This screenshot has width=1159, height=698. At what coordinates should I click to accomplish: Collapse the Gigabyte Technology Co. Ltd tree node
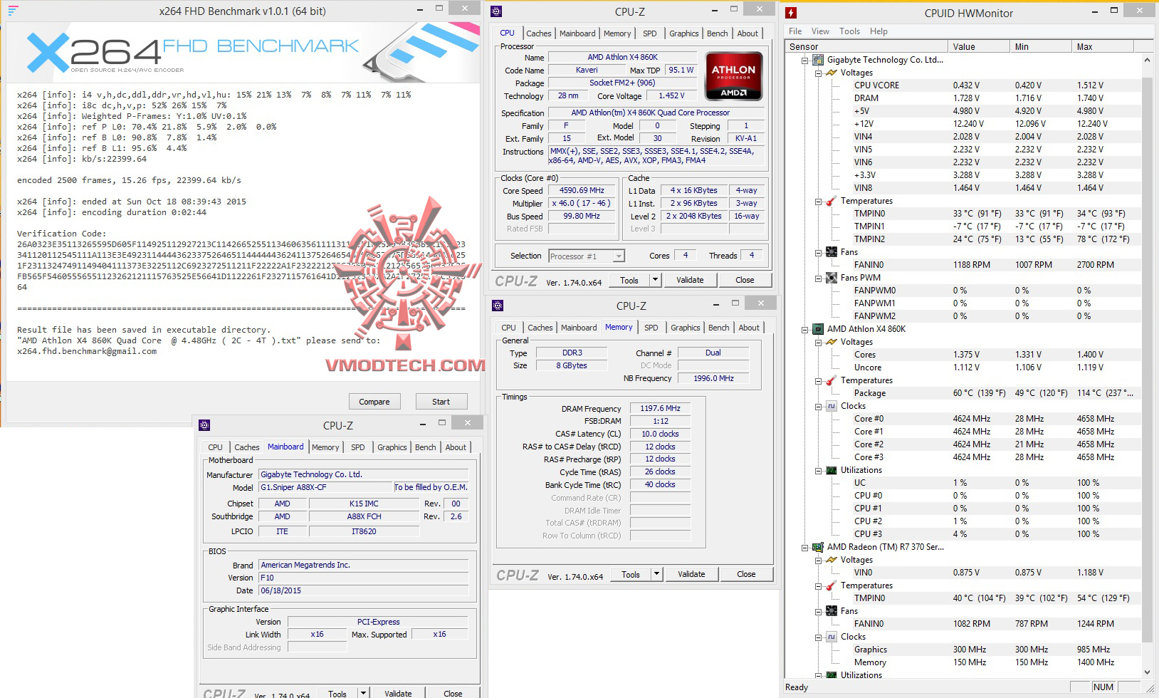click(805, 61)
